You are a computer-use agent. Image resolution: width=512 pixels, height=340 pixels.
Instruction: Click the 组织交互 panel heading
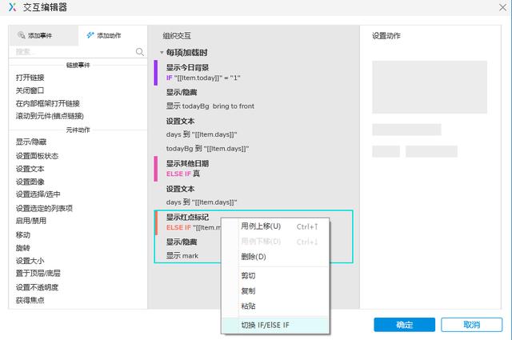[177, 36]
